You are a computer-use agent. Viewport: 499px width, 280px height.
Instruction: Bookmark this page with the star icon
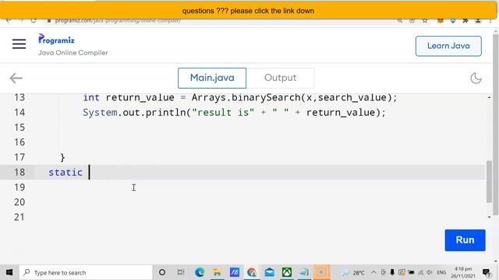click(424, 21)
